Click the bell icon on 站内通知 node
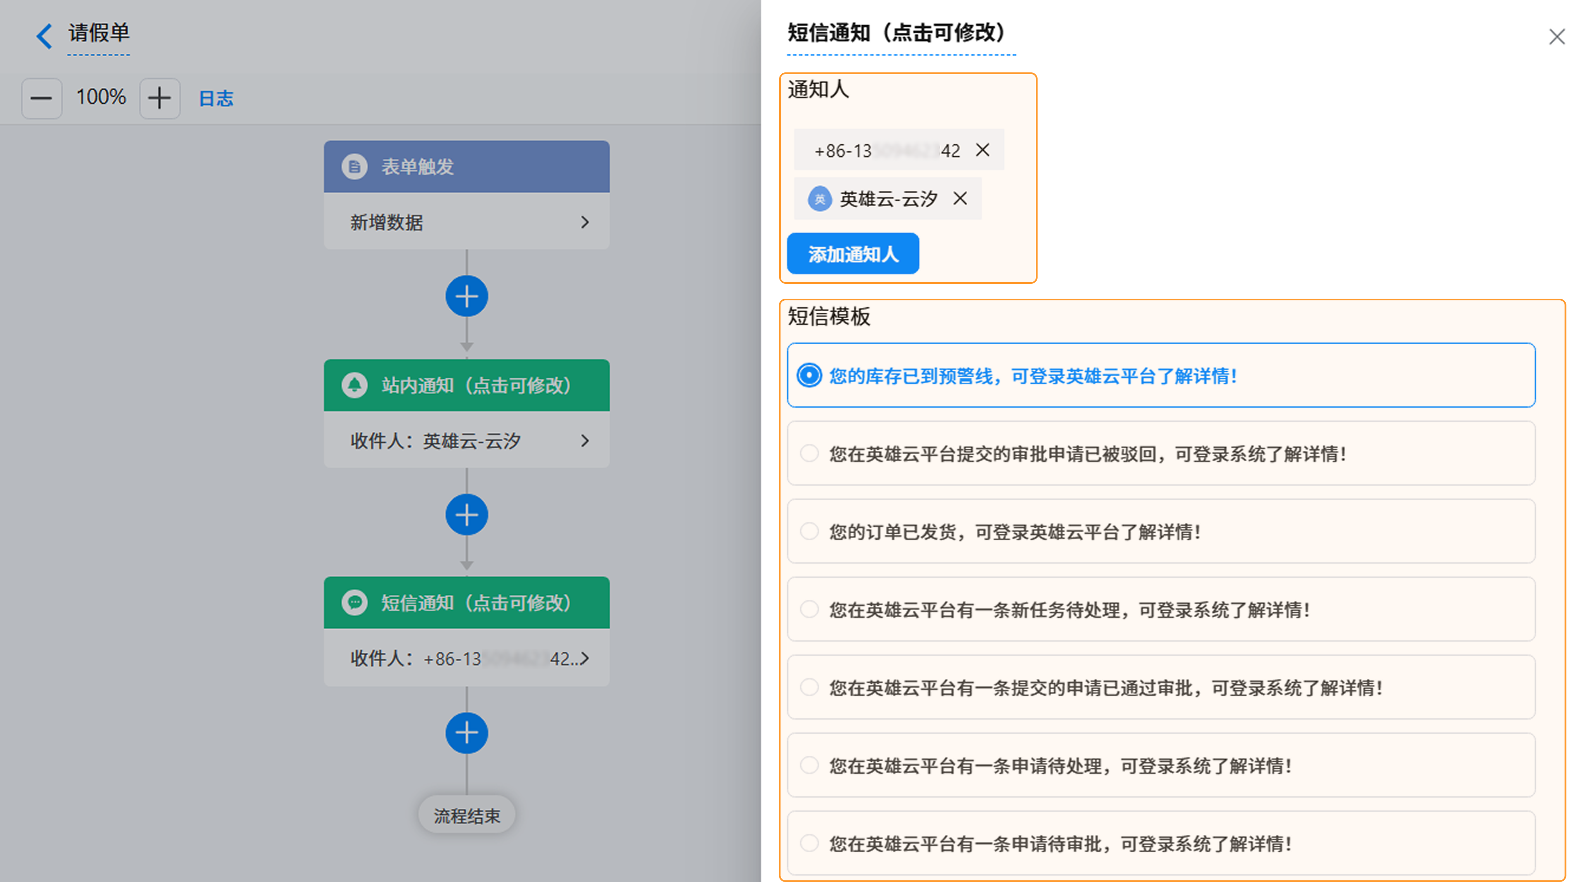Viewport: 1588px width, 882px height. [x=354, y=385]
